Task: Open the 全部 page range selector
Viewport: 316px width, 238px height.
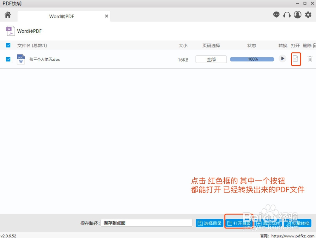Action: pos(211,59)
